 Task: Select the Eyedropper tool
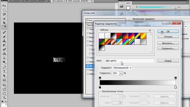[x=4, y=27]
